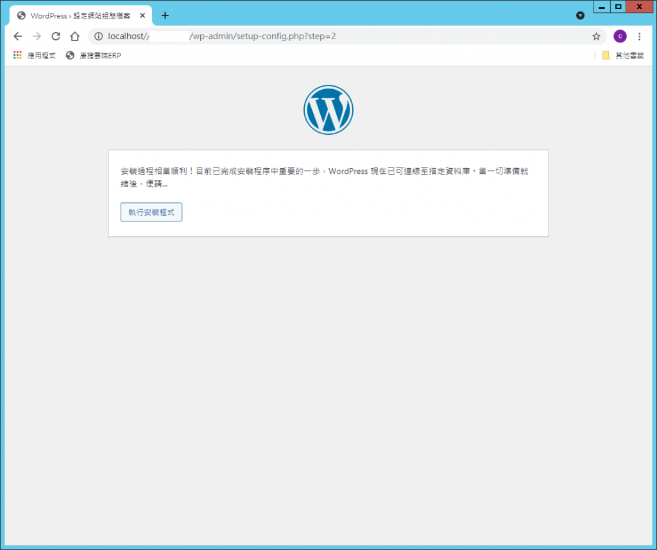Click the round dropdown arrow in title bar

coord(580,15)
